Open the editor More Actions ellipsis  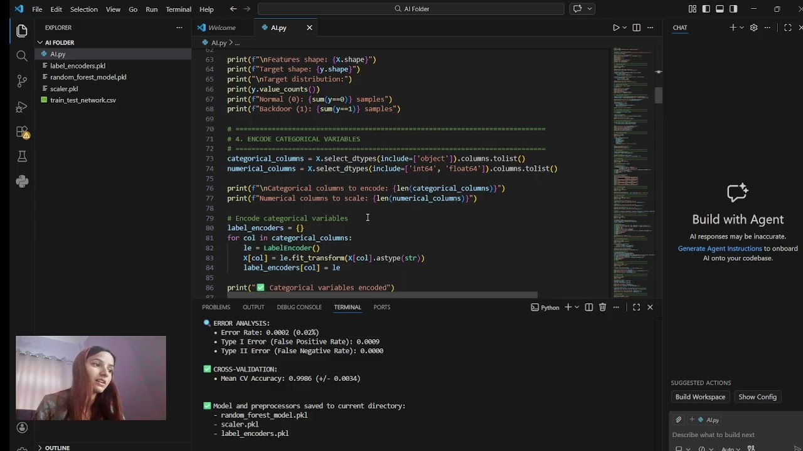coord(651,28)
